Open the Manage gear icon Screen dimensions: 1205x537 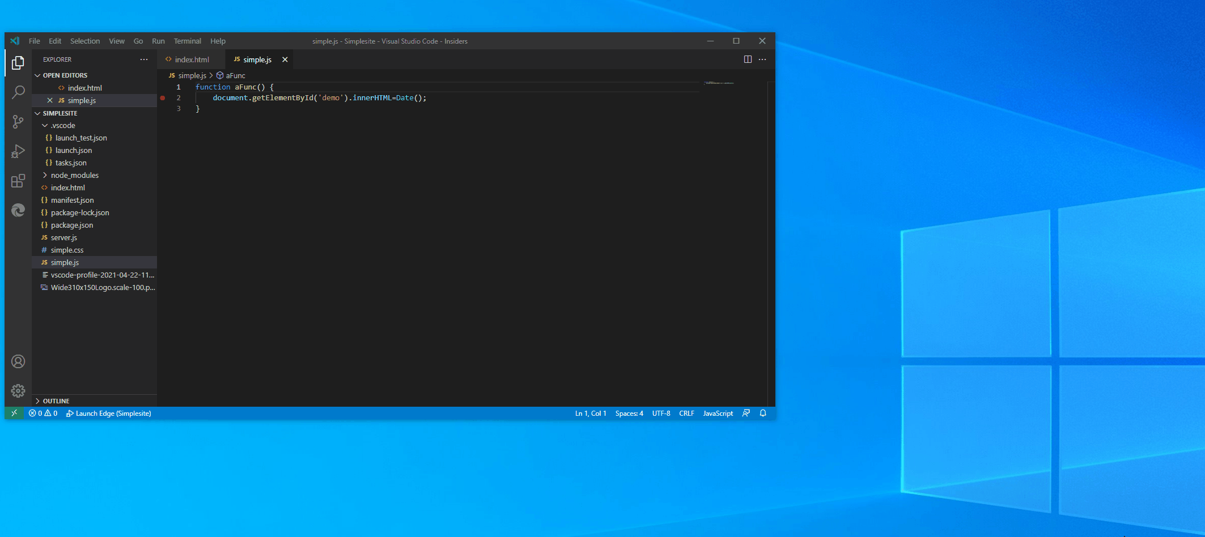point(18,391)
